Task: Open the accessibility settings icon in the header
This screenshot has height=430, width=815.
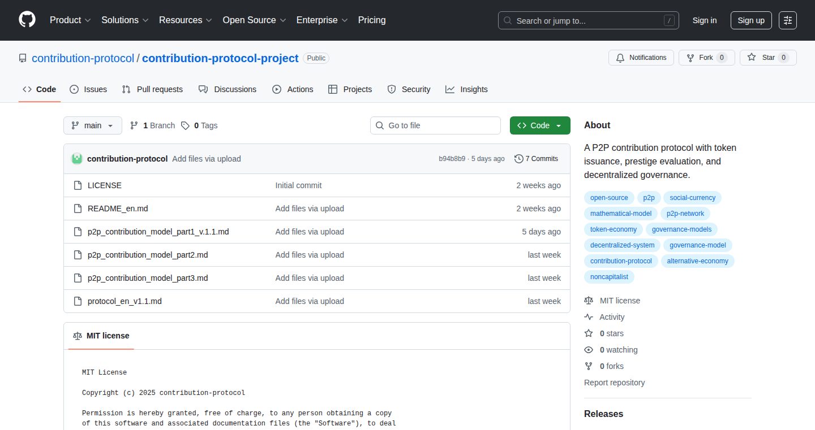Action: pyautogui.click(x=788, y=20)
